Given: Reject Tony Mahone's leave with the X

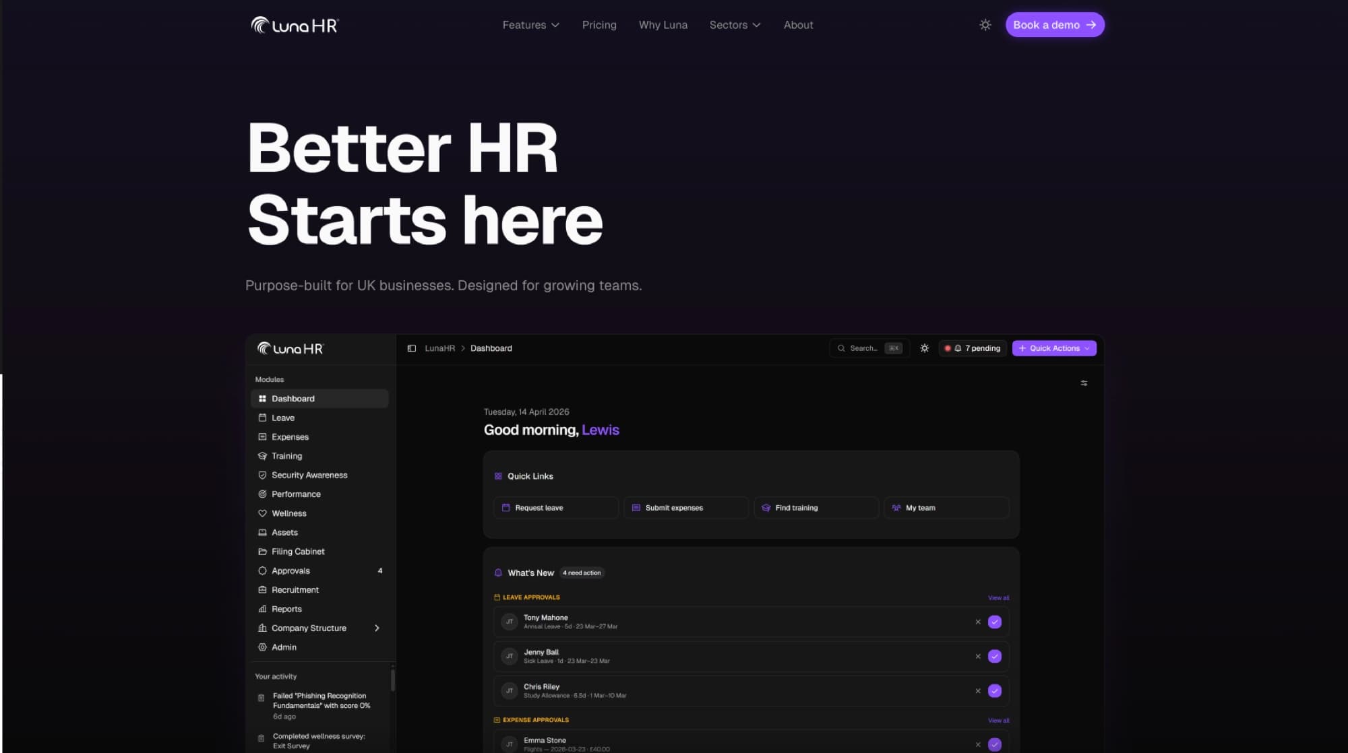Looking at the screenshot, I should (x=977, y=622).
